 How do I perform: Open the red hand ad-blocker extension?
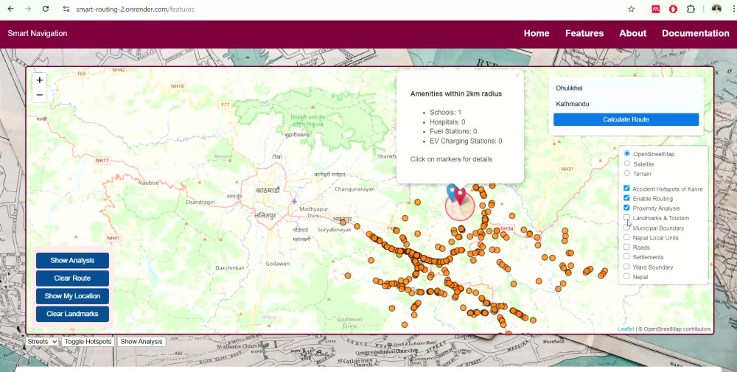pyautogui.click(x=673, y=9)
